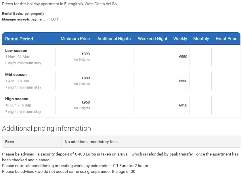
Task: Click the Weekend Night column header
Action: (x=152, y=39)
